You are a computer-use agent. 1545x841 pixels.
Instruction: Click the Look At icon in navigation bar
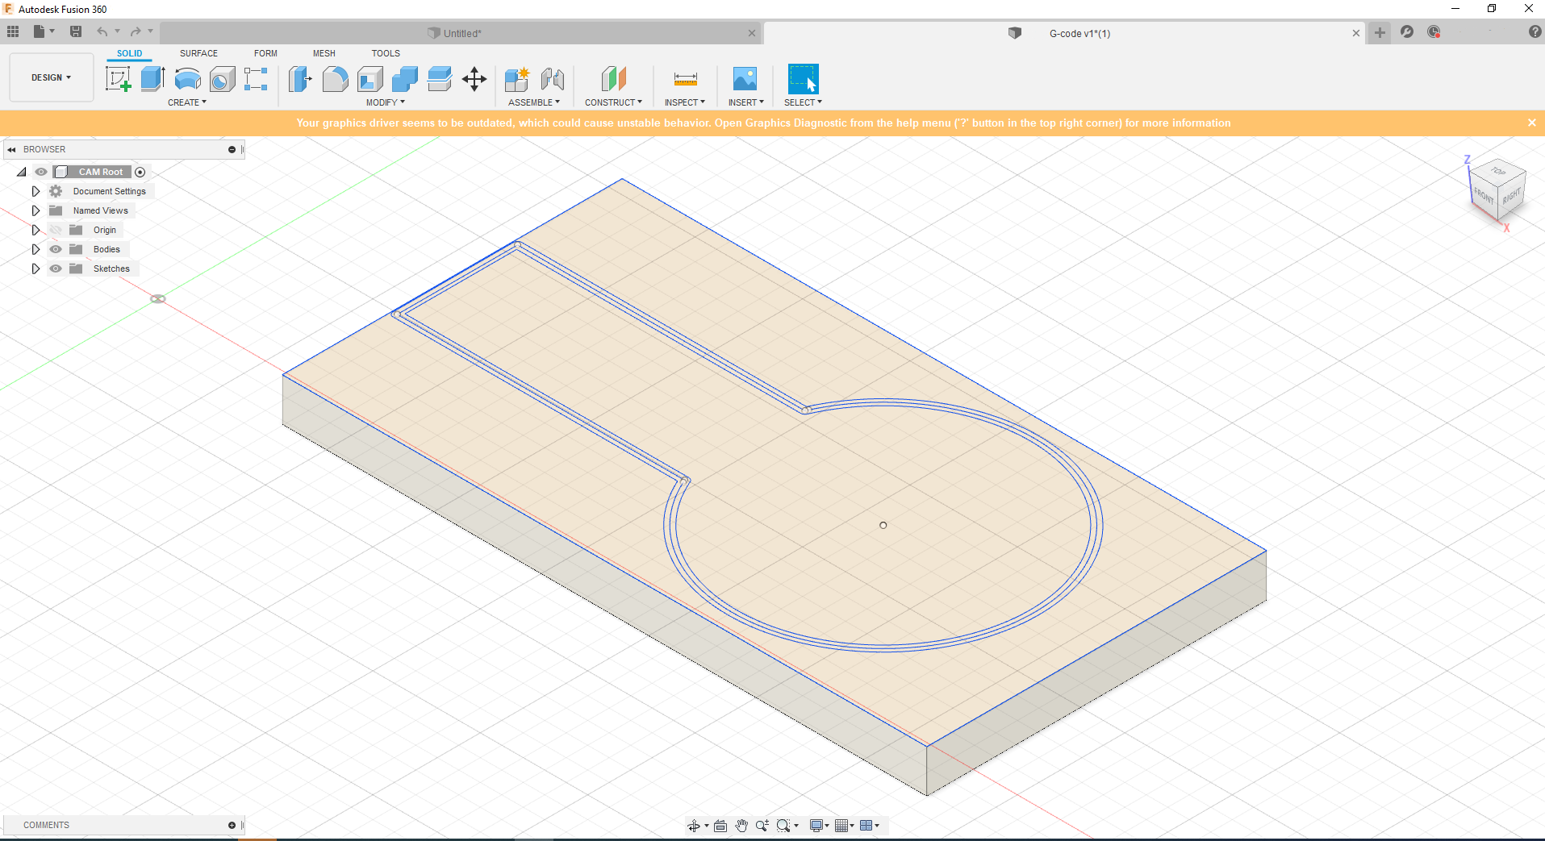click(x=720, y=826)
